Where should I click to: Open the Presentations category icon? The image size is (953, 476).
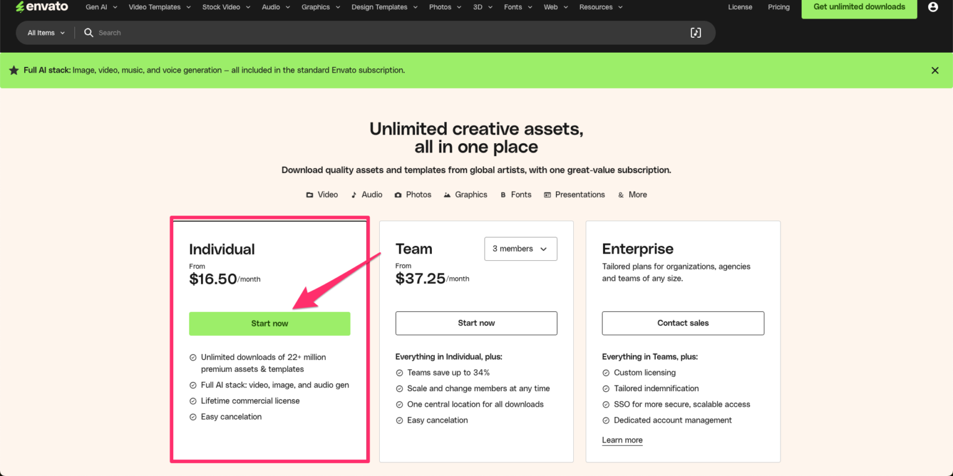[547, 194]
